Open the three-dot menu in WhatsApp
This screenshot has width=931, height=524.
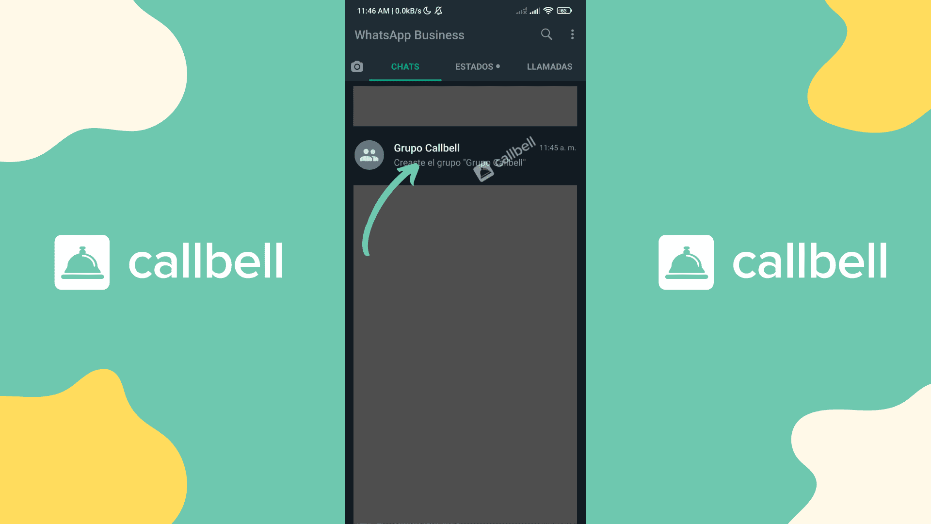(x=572, y=34)
